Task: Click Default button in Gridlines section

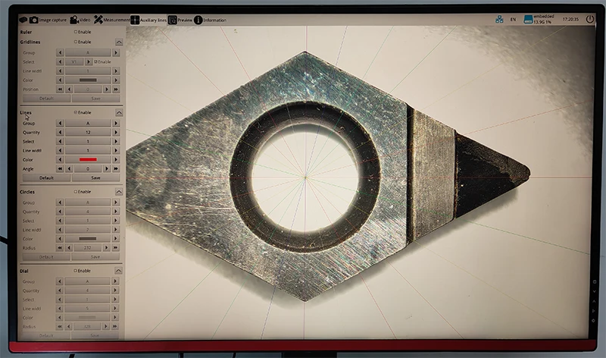Action: (46, 99)
